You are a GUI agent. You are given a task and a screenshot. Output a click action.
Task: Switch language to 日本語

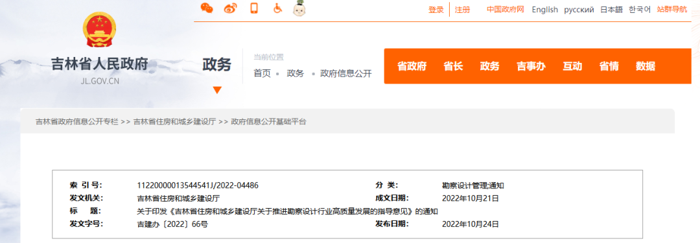click(611, 9)
